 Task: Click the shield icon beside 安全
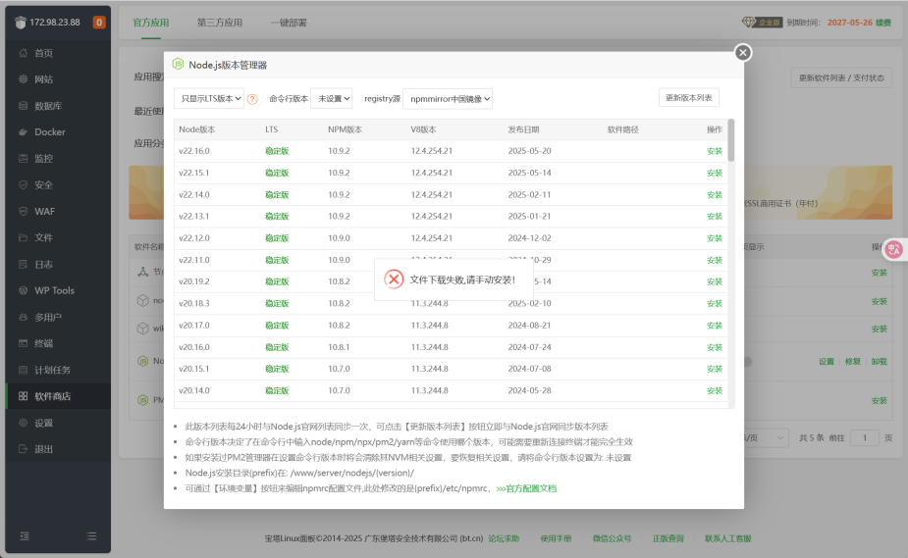click(24, 185)
